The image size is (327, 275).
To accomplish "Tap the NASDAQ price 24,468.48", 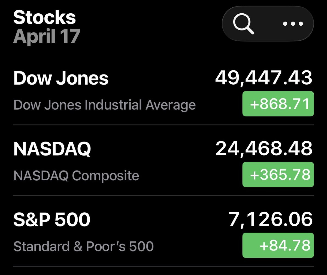I will 264,149.
